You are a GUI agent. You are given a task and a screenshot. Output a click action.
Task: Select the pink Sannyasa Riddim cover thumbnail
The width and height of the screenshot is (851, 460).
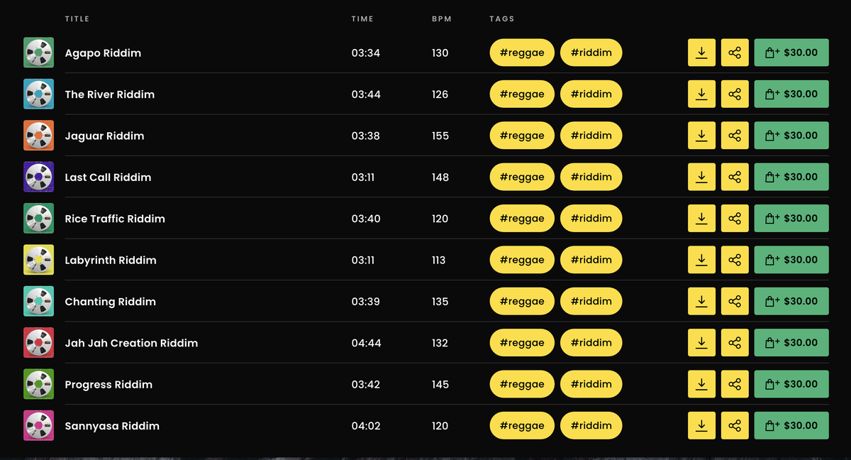[x=38, y=425]
